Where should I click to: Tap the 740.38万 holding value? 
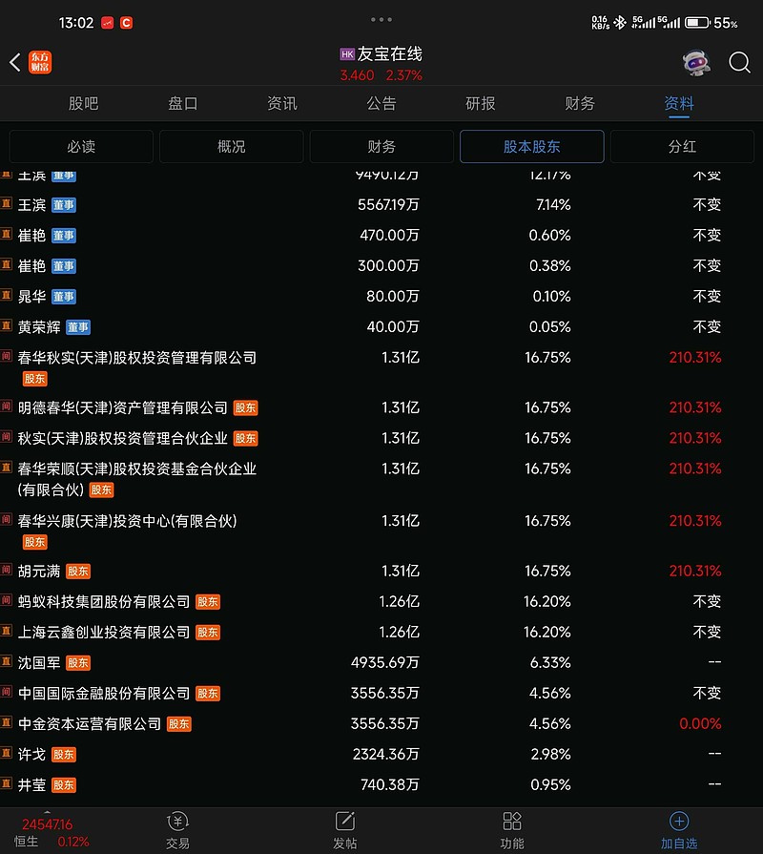click(390, 785)
